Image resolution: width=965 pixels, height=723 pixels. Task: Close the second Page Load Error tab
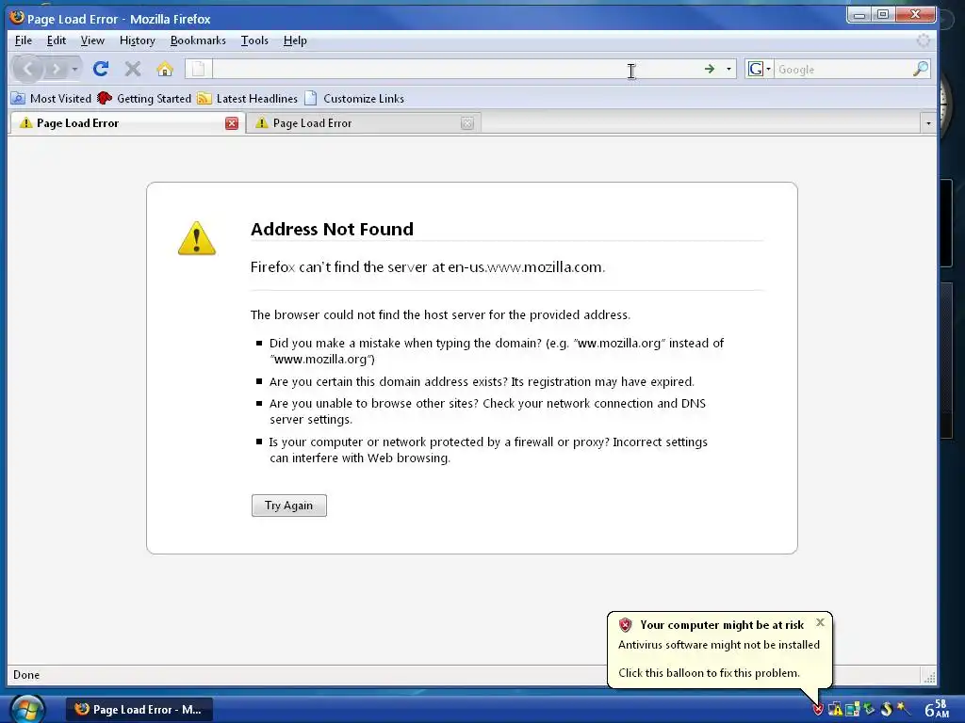click(467, 123)
